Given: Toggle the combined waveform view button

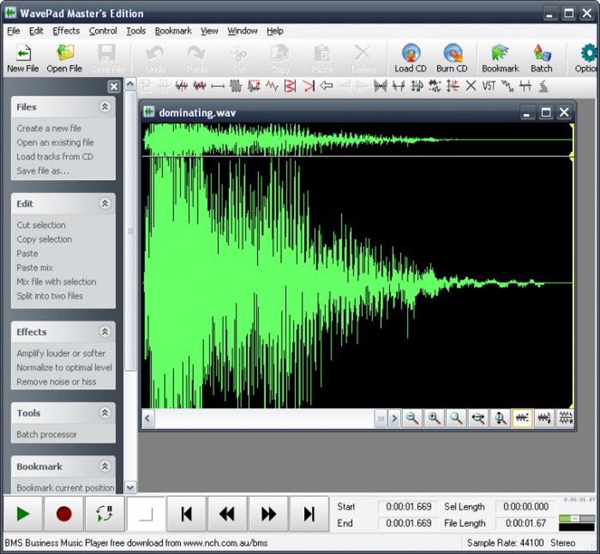Looking at the screenshot, I should [522, 418].
